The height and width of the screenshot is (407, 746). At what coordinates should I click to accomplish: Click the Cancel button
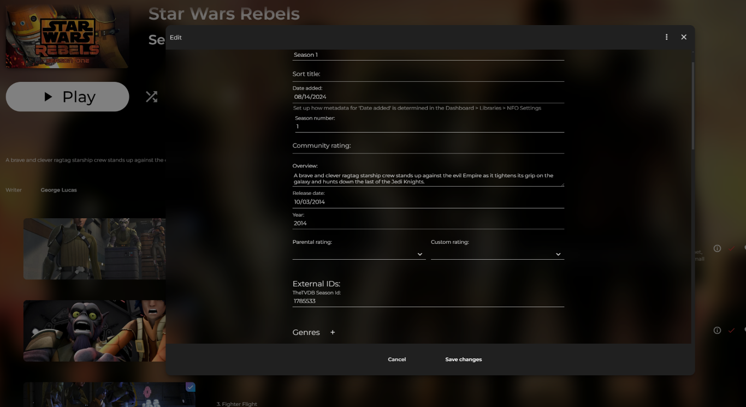point(397,360)
